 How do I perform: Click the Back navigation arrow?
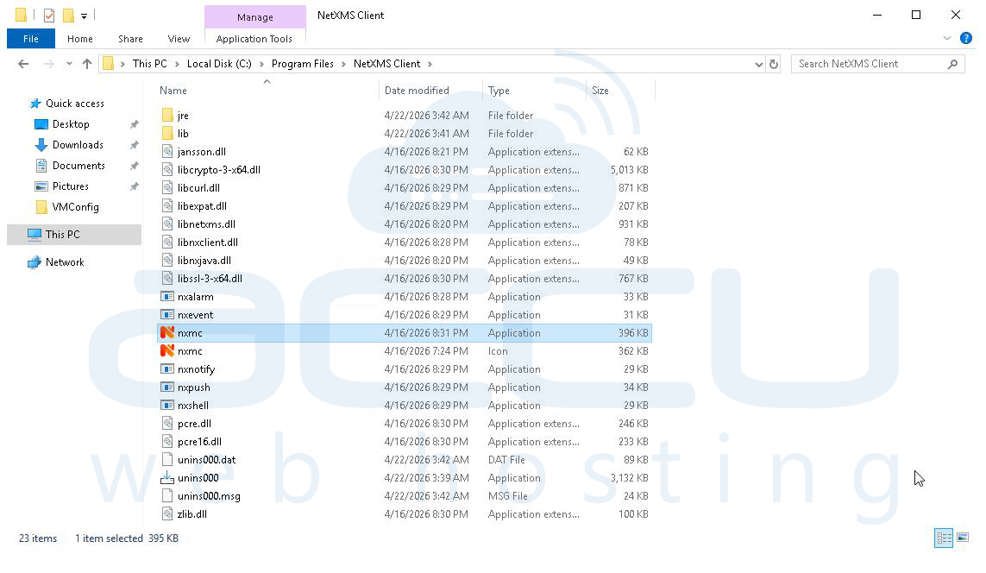point(23,64)
